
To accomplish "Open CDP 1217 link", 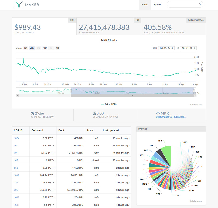I will 17,183.
